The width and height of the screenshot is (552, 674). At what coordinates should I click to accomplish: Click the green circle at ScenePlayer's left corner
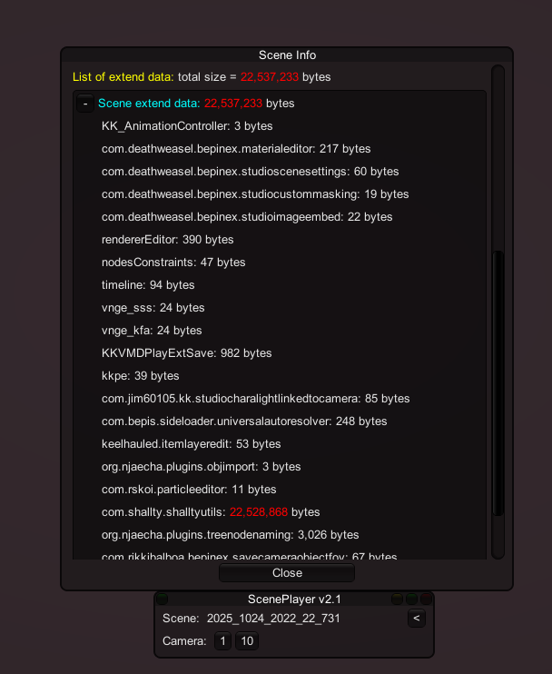[x=162, y=599]
